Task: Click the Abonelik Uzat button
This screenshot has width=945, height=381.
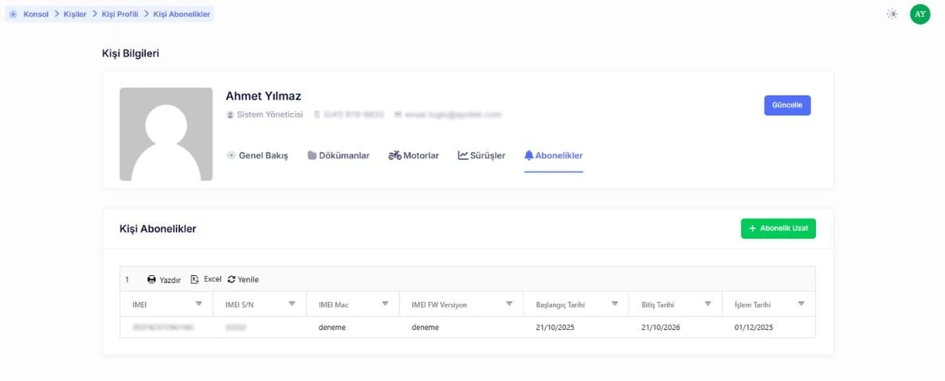Action: pyautogui.click(x=778, y=229)
